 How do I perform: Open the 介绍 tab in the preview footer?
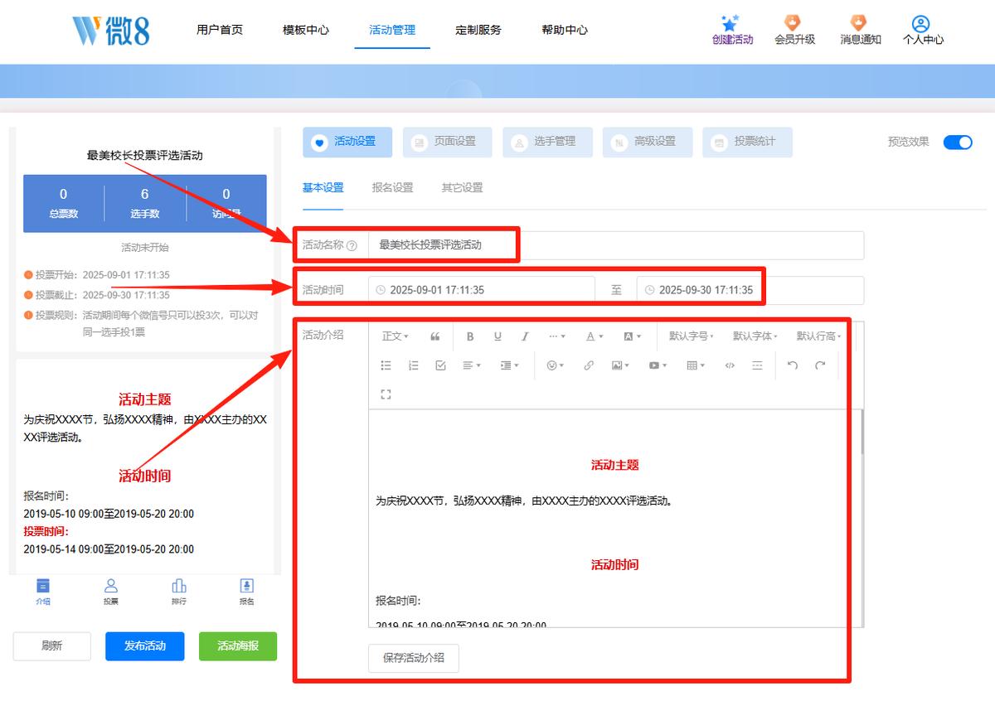(x=43, y=592)
